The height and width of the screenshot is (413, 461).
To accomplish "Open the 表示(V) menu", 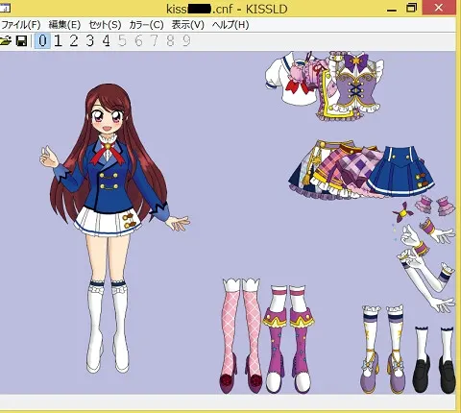I will coord(188,25).
